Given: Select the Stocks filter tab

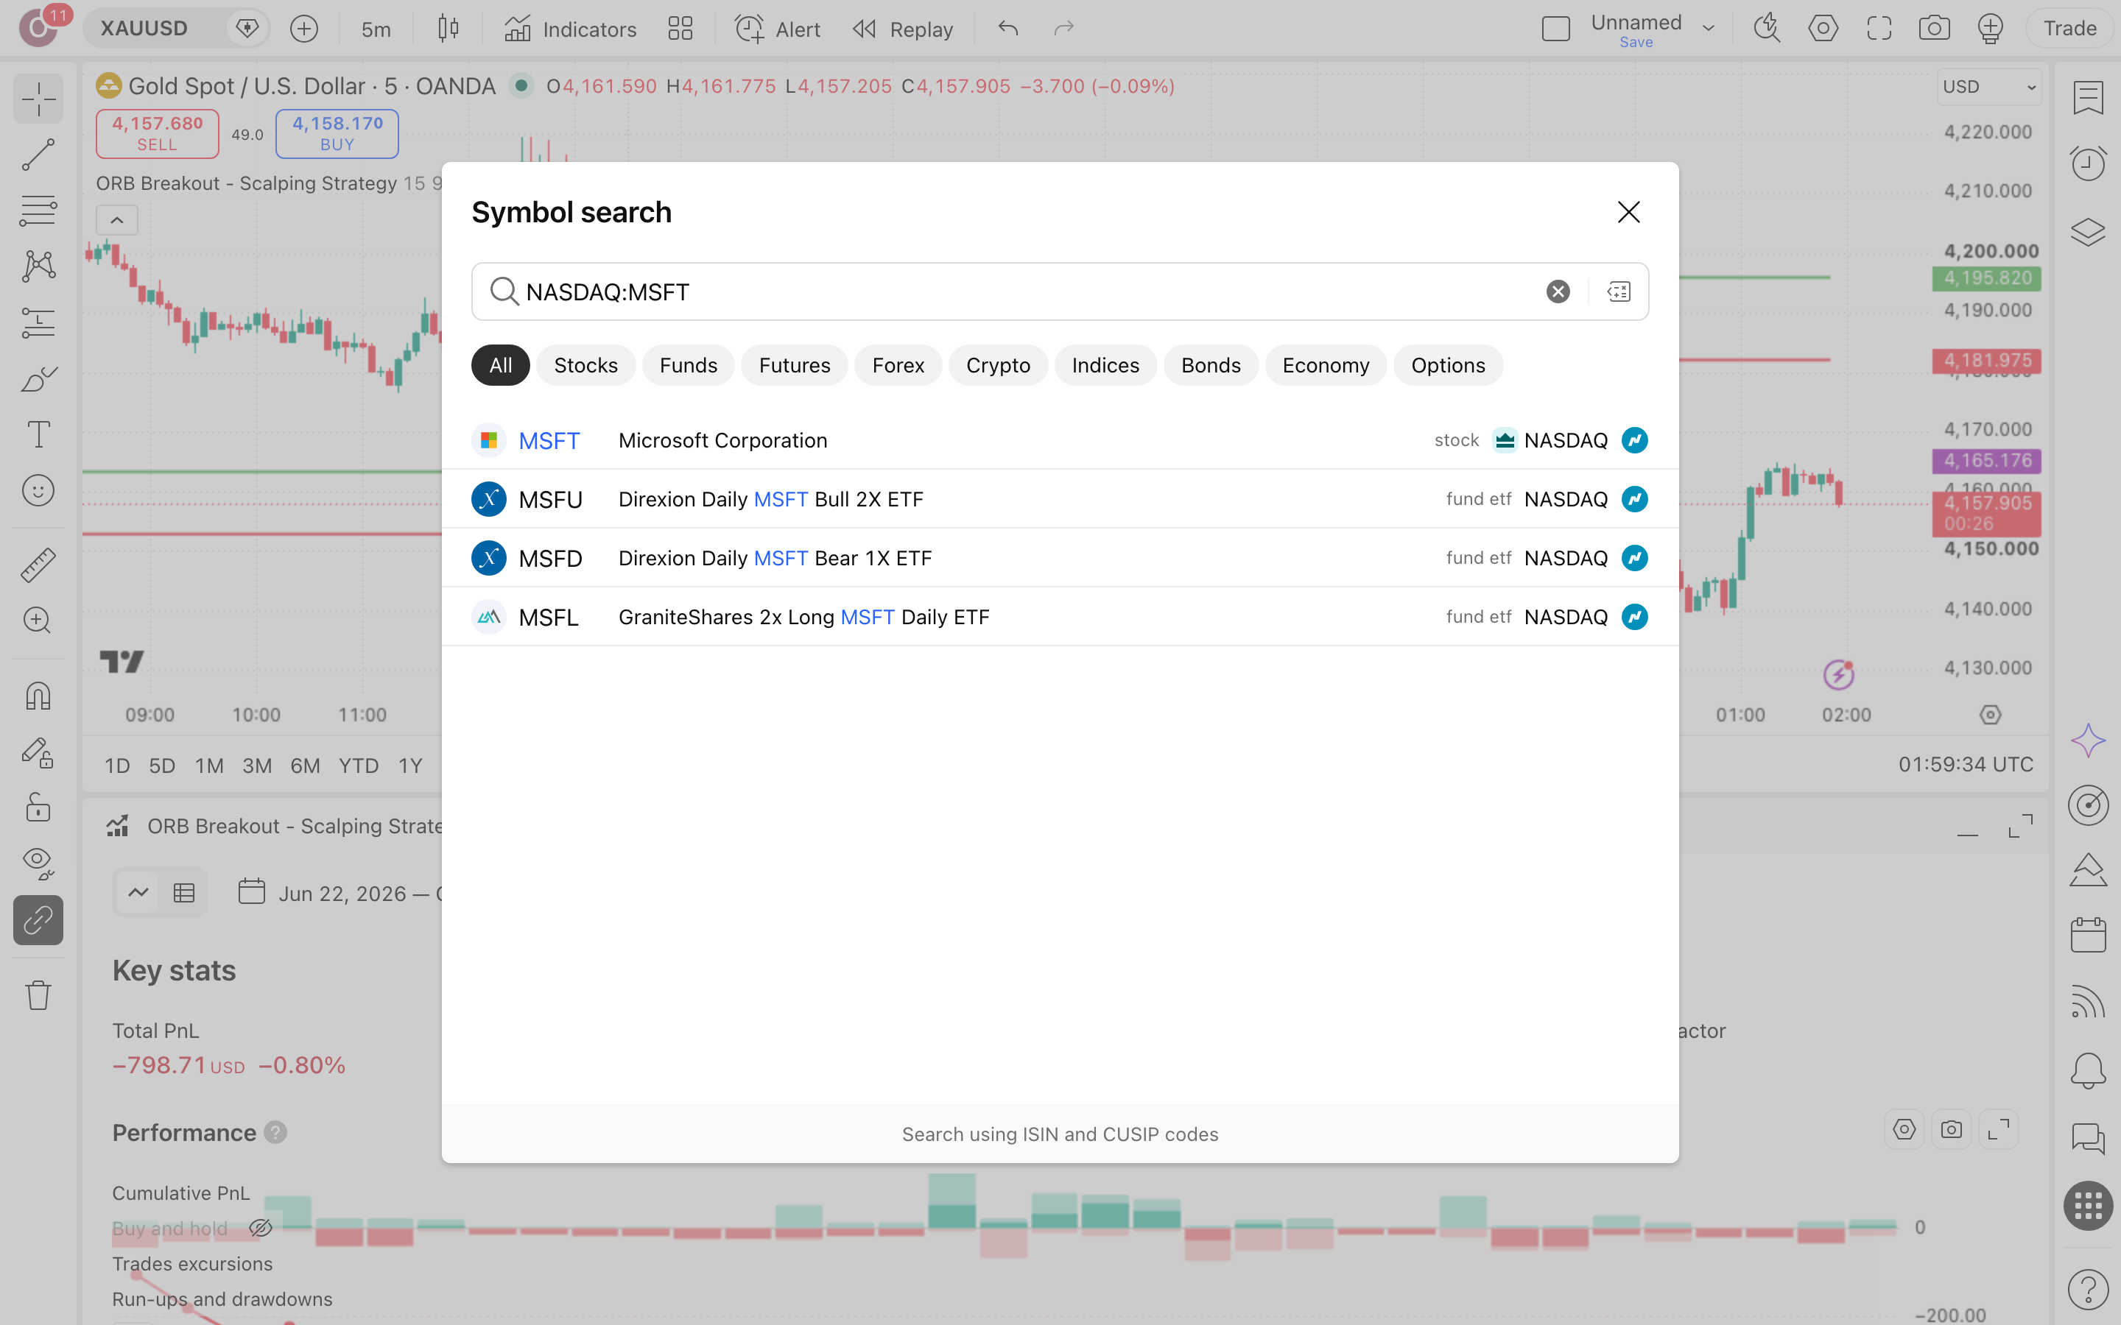Looking at the screenshot, I should pos(585,365).
